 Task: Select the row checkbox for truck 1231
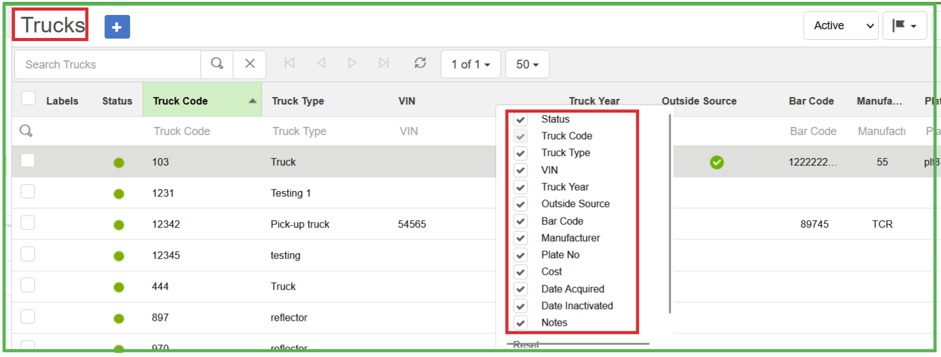tap(27, 192)
